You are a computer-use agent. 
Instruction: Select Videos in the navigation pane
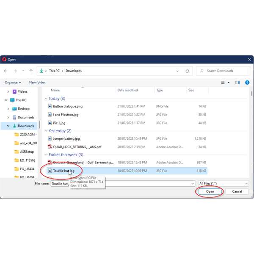coord(22,92)
